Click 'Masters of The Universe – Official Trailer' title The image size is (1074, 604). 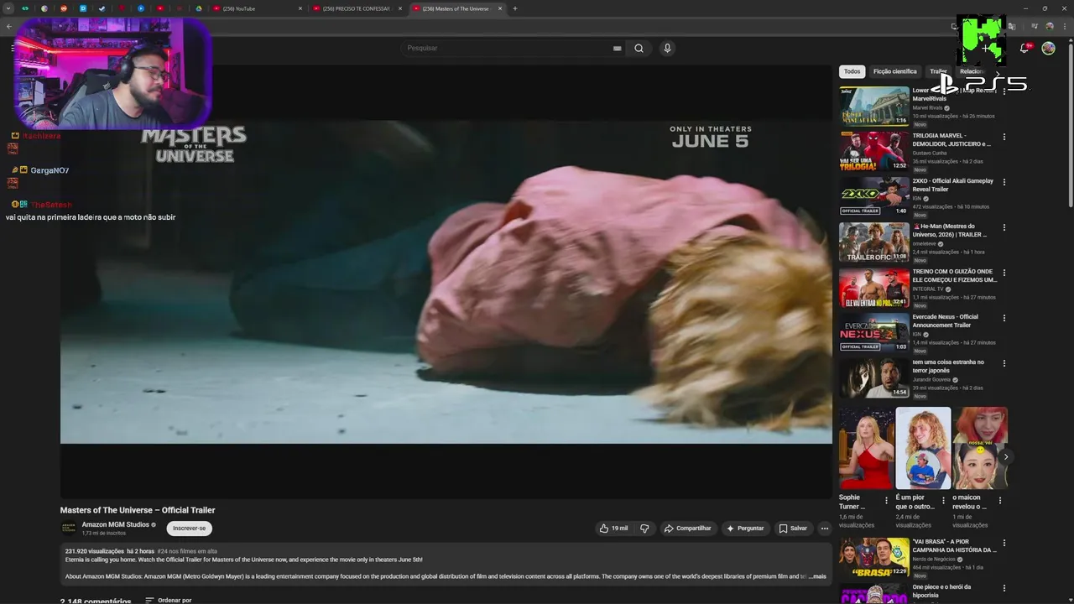(x=138, y=510)
